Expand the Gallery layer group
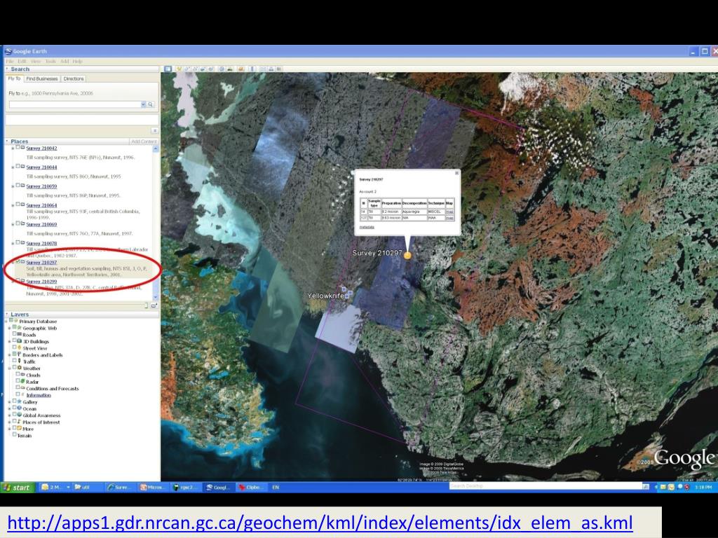 coord(9,402)
